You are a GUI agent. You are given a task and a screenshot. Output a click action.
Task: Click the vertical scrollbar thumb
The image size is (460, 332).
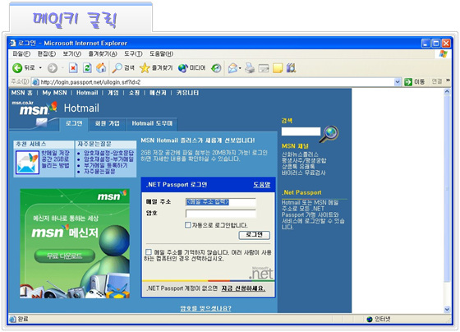click(447, 189)
